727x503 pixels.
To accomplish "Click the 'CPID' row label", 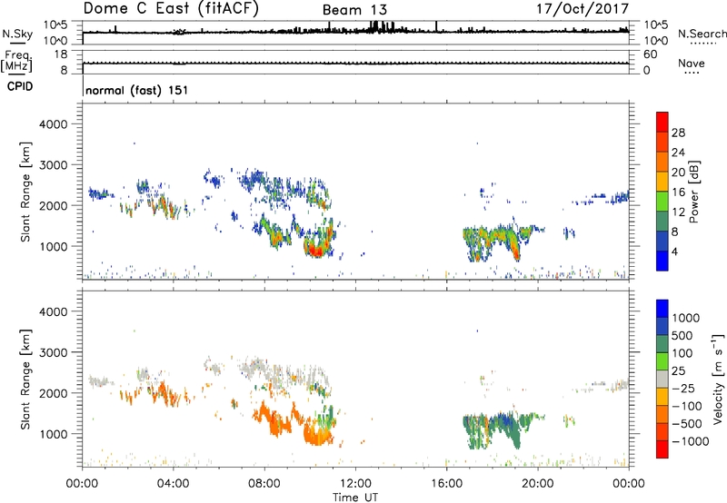I will pyautogui.click(x=20, y=86).
